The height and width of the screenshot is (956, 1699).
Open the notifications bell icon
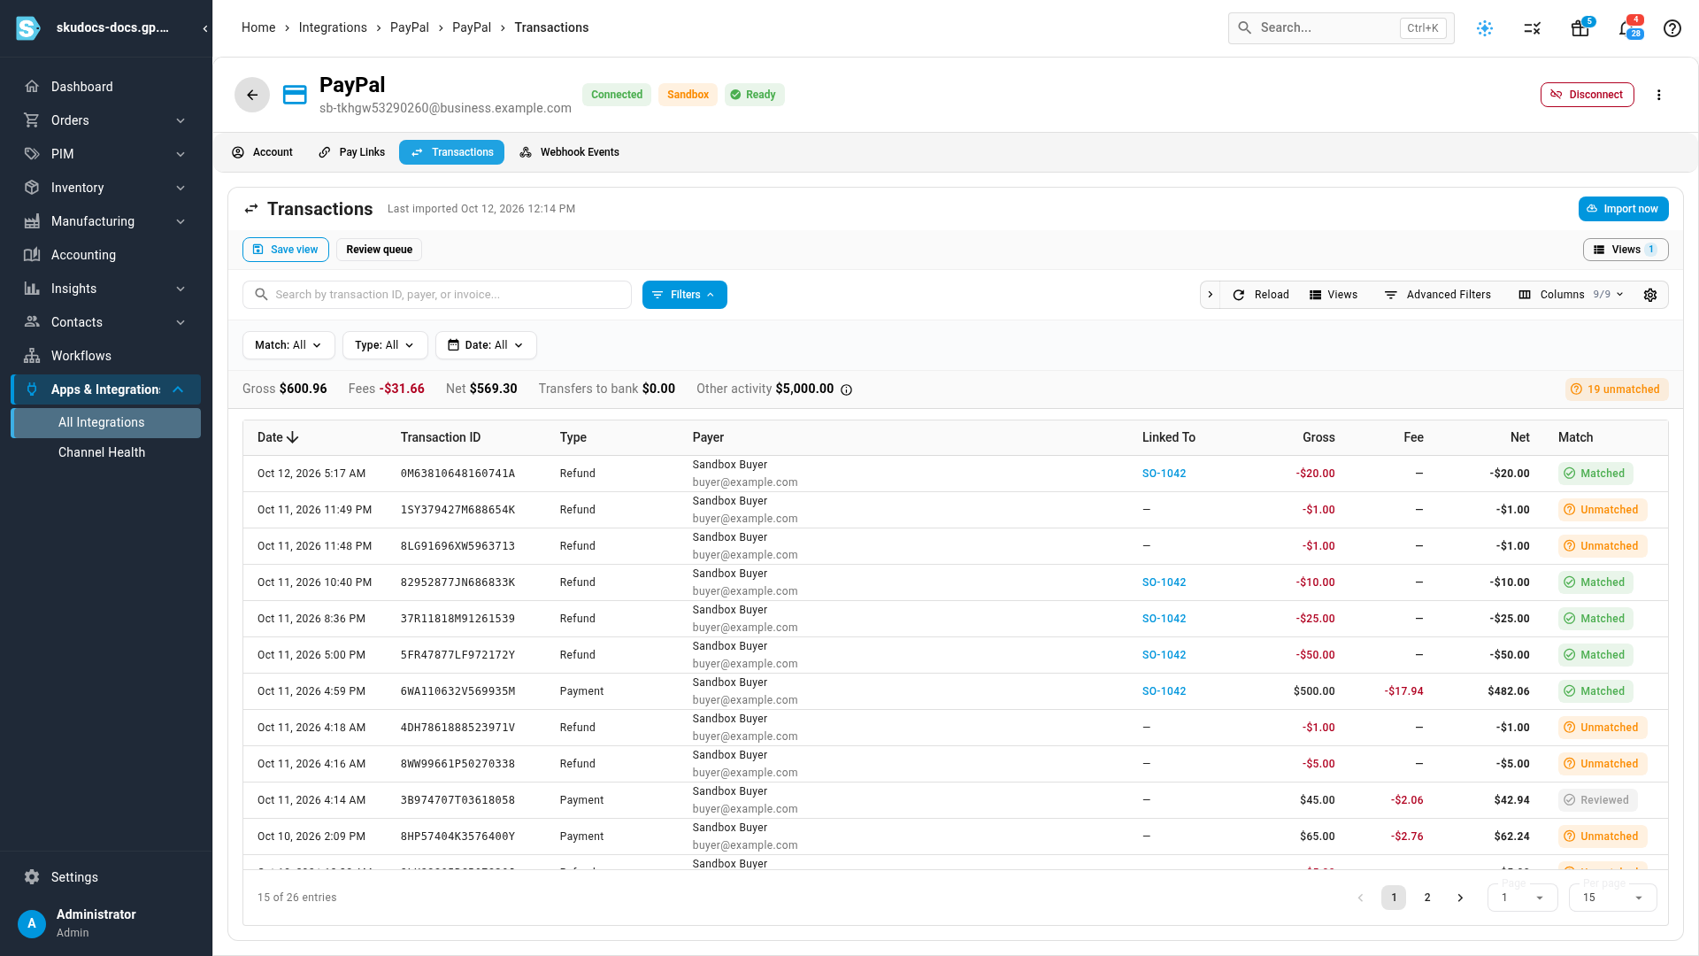pyautogui.click(x=1626, y=28)
